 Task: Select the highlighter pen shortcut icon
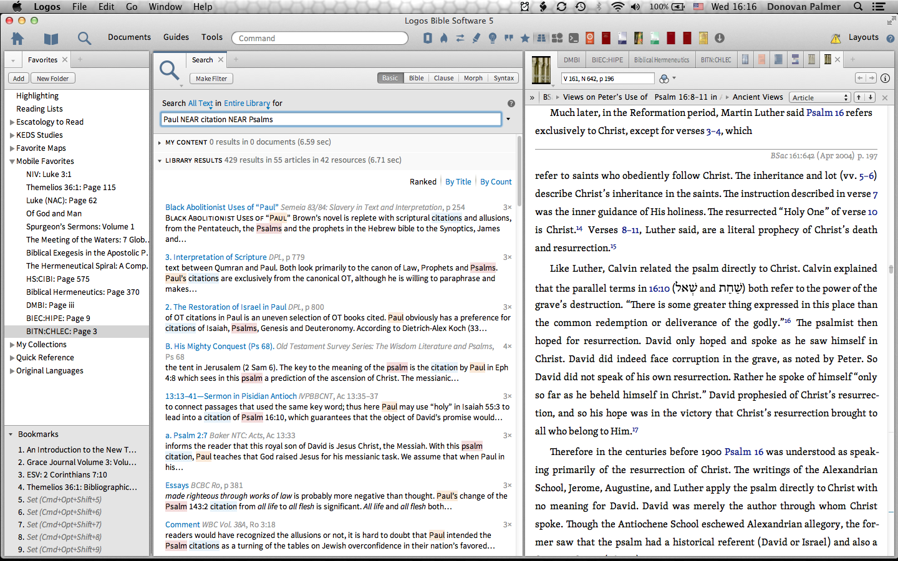point(476,38)
